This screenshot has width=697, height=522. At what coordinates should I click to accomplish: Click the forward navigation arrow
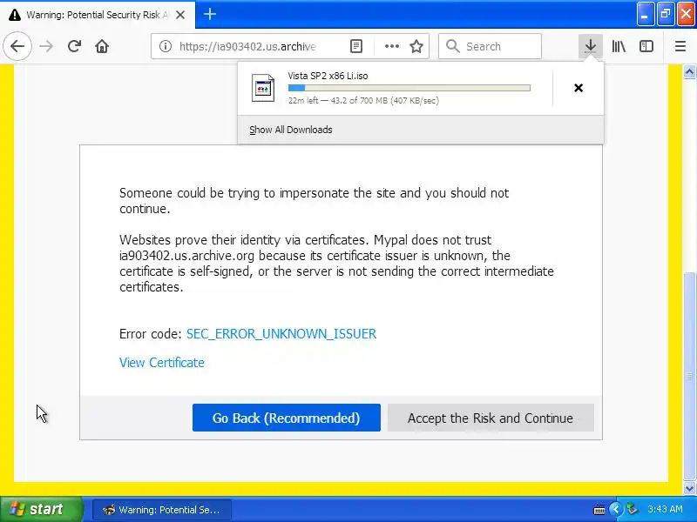46,46
